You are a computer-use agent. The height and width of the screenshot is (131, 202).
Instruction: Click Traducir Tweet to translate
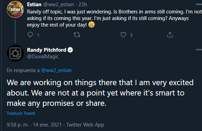pos(21,113)
